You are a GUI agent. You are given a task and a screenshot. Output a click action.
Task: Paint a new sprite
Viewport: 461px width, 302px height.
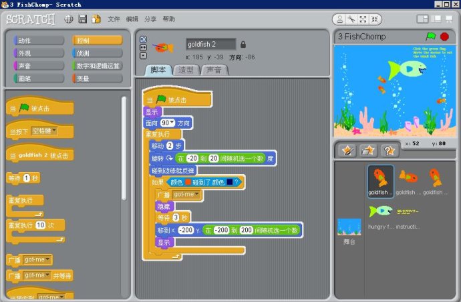[347, 151]
